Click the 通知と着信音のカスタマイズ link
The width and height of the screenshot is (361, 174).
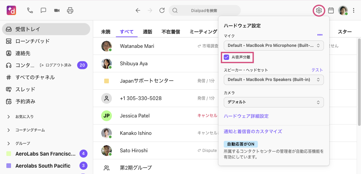click(x=253, y=132)
